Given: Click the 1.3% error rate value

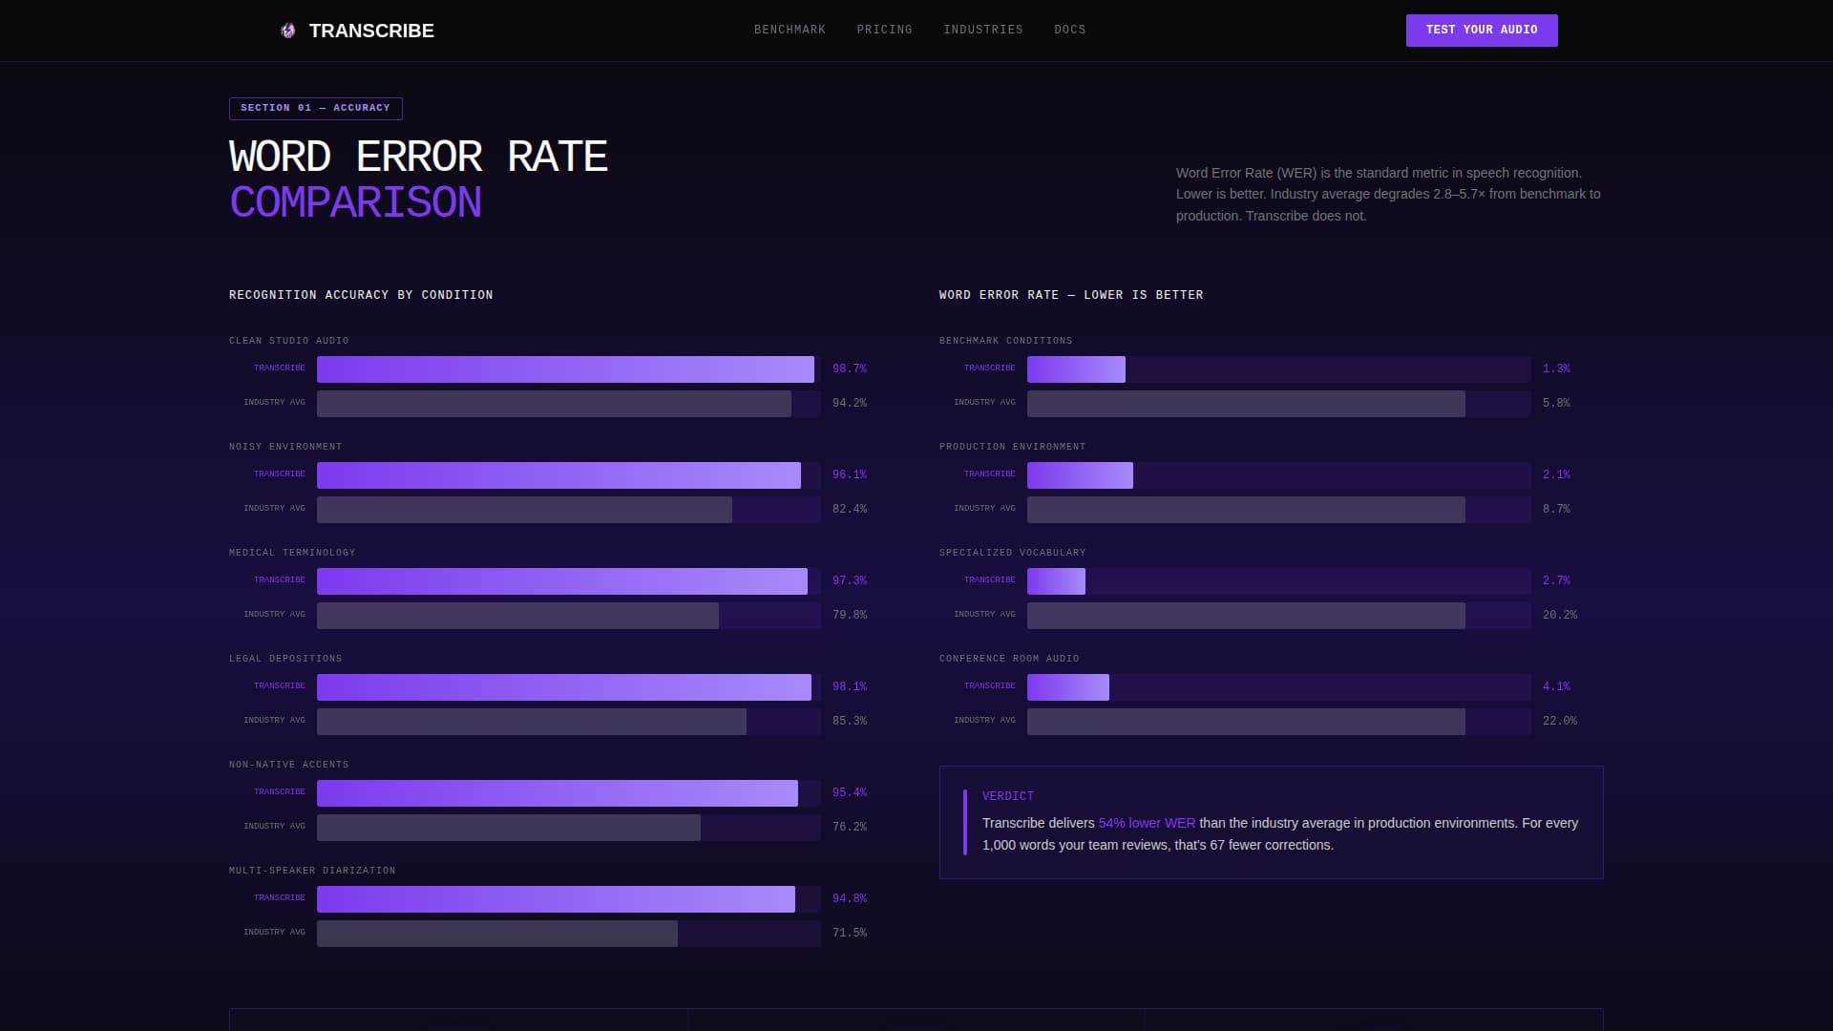Looking at the screenshot, I should 1555,368.
